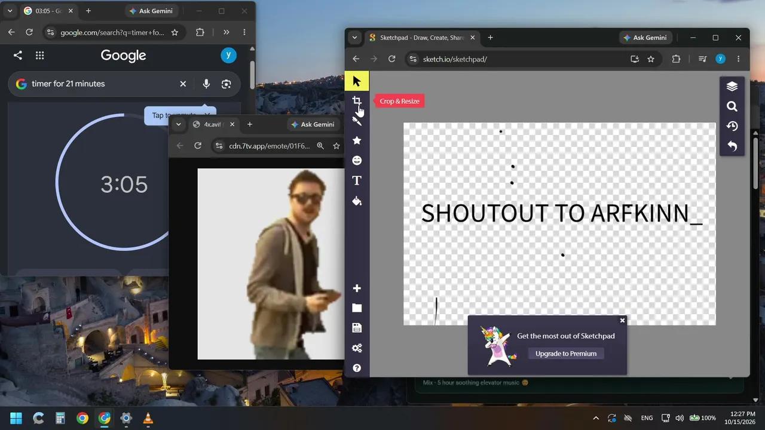Open Google apps grid icon
765x430 pixels.
coord(40,56)
